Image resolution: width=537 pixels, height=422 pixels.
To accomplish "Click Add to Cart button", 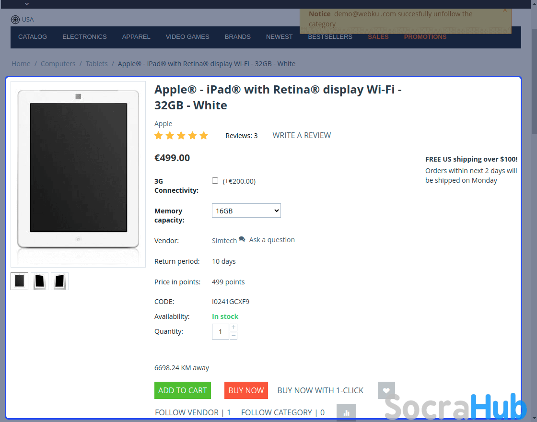I will coord(183,390).
